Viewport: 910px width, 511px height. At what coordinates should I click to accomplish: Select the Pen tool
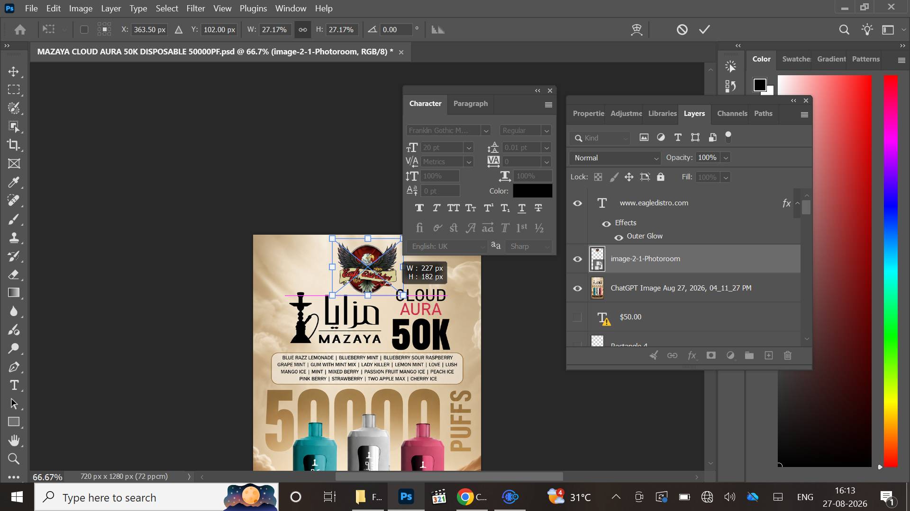[x=14, y=367]
